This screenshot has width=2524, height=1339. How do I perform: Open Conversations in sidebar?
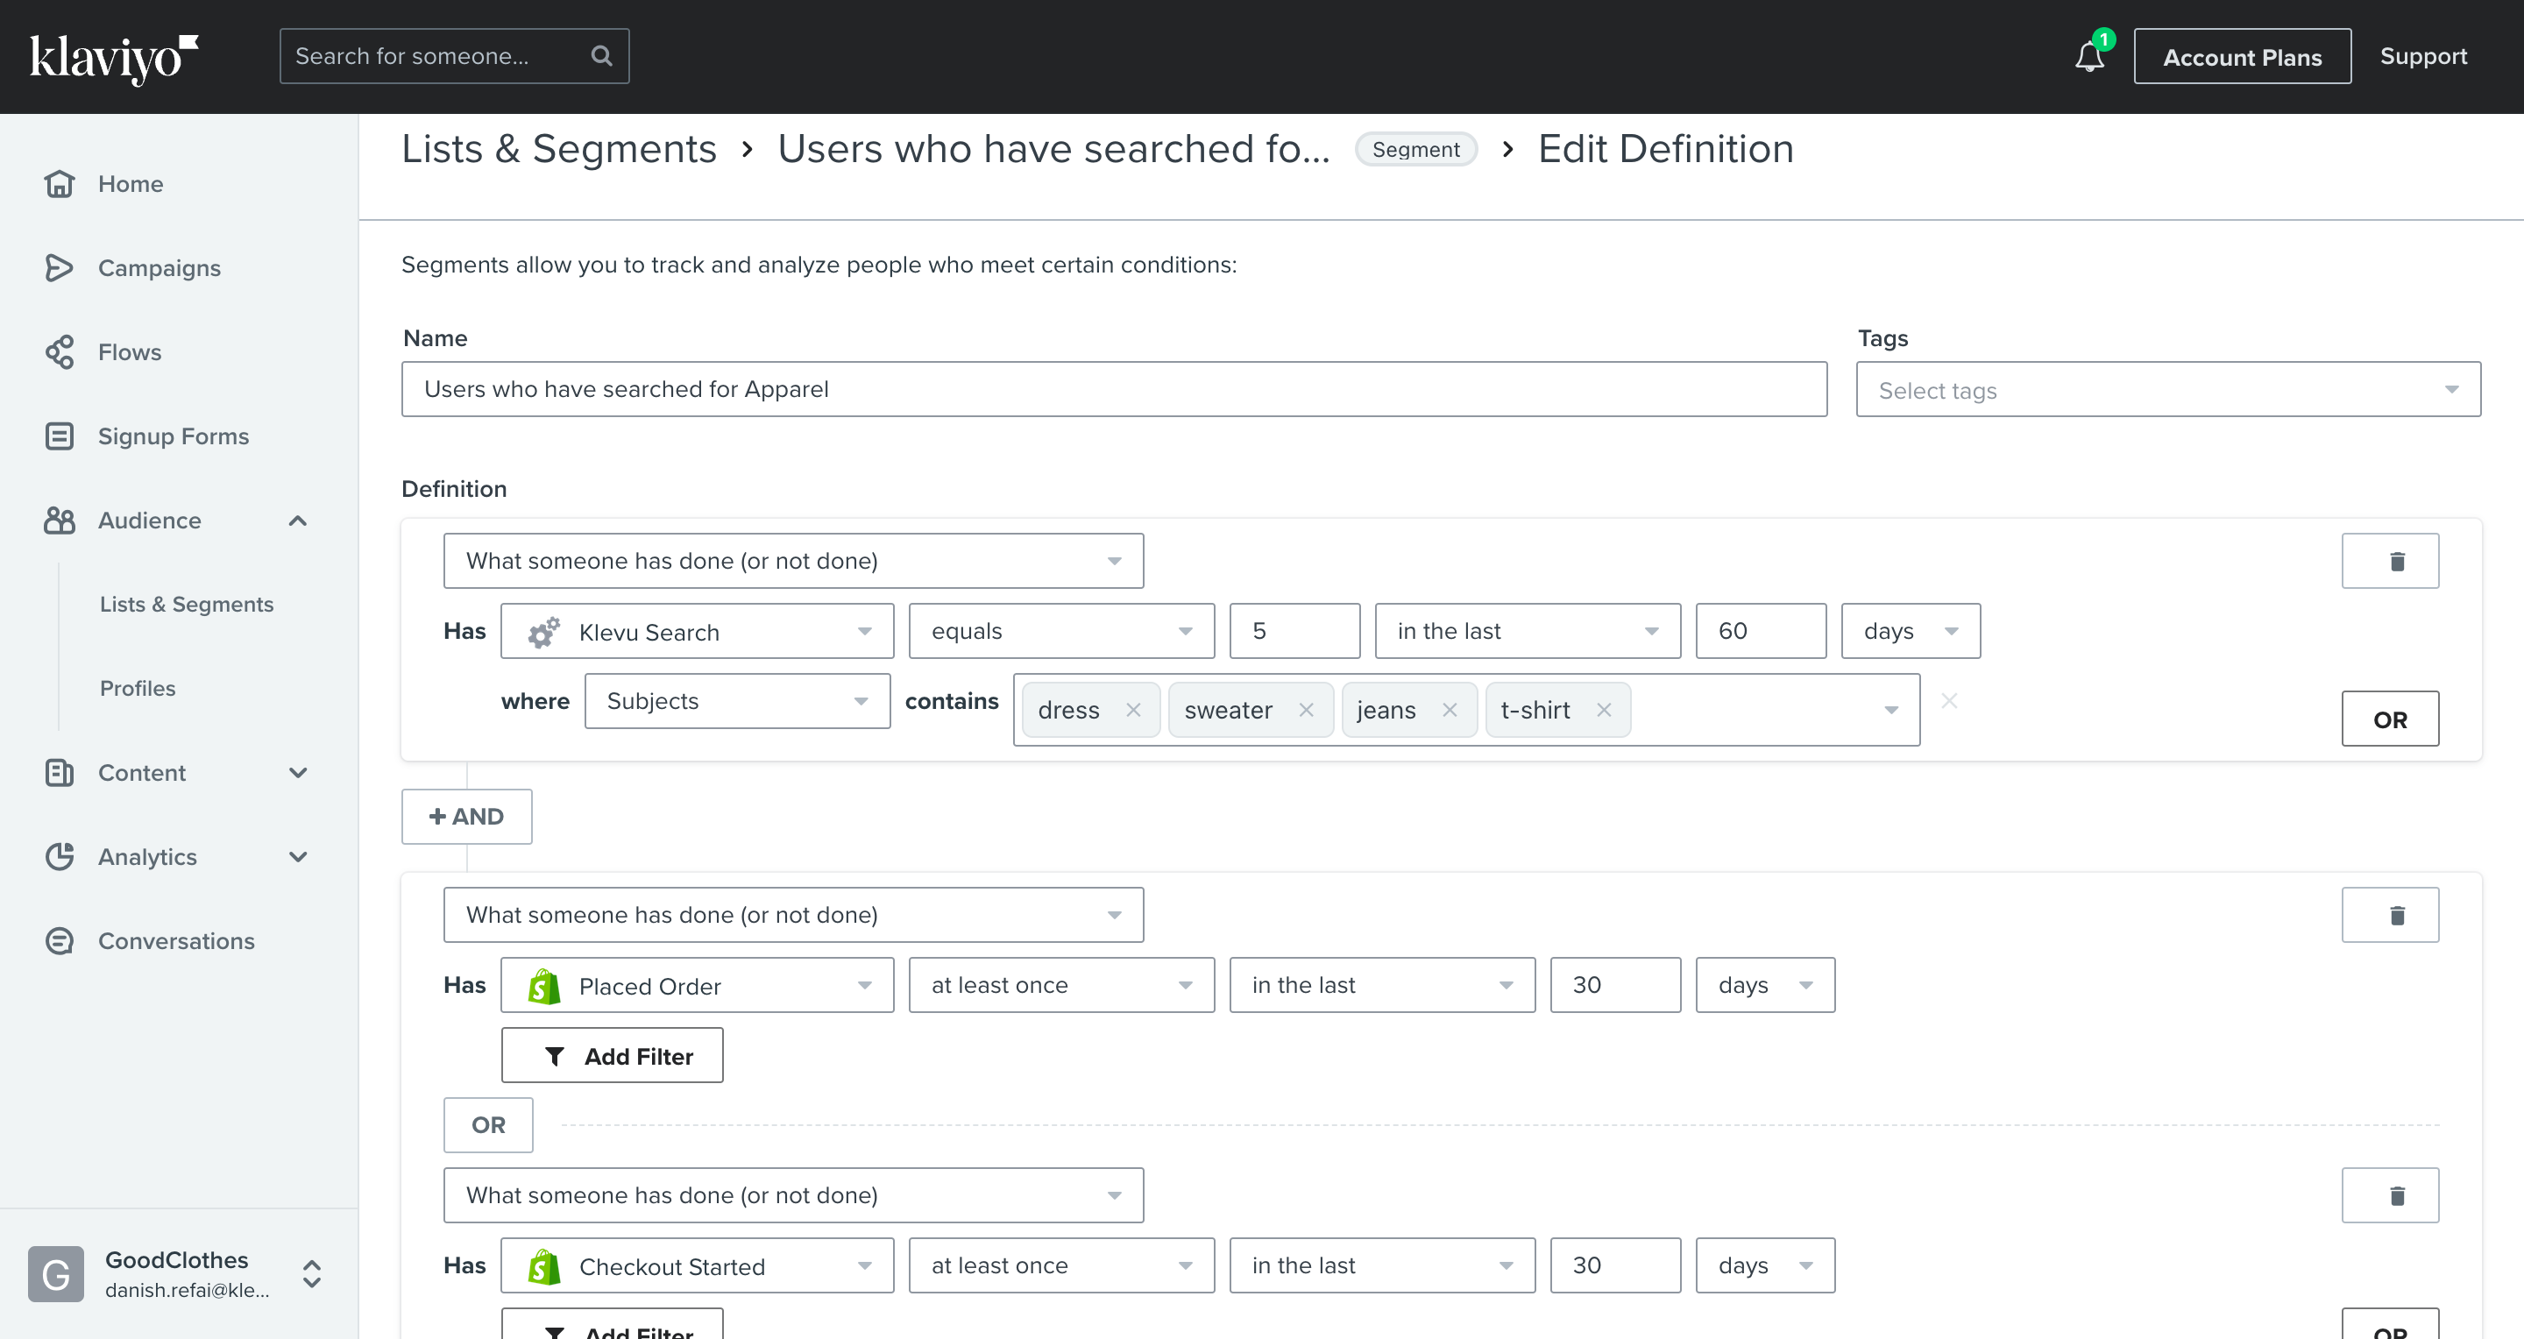coord(176,941)
